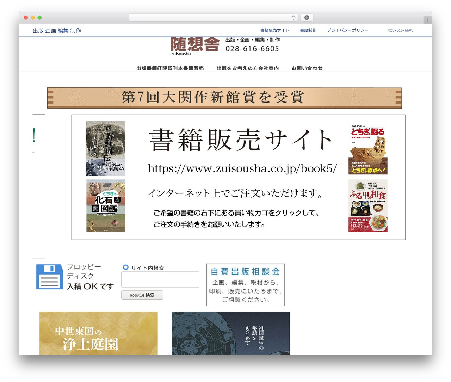Open the 中世東国の浄土庭園 golden banner
This screenshot has width=451, height=382.
(99, 333)
